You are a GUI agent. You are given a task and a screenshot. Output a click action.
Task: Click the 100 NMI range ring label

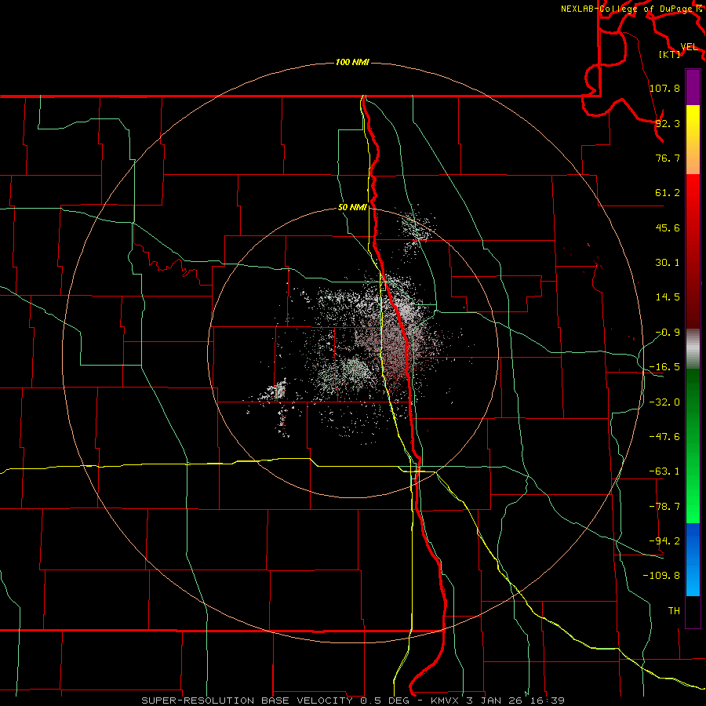[352, 62]
